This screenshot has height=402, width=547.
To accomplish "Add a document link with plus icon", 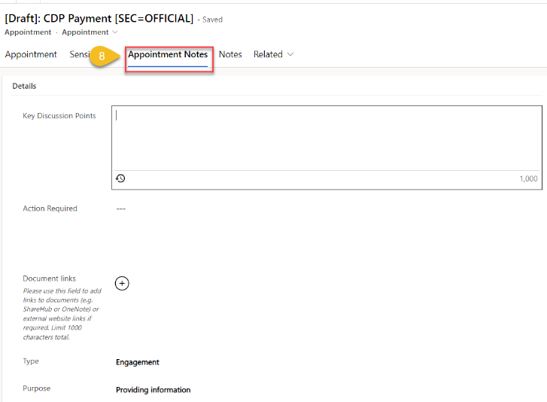I will click(122, 283).
